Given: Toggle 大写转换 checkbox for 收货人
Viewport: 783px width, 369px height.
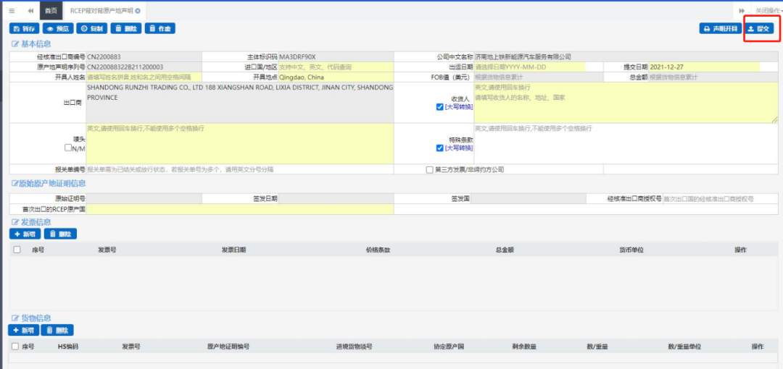Looking at the screenshot, I should coord(440,107).
